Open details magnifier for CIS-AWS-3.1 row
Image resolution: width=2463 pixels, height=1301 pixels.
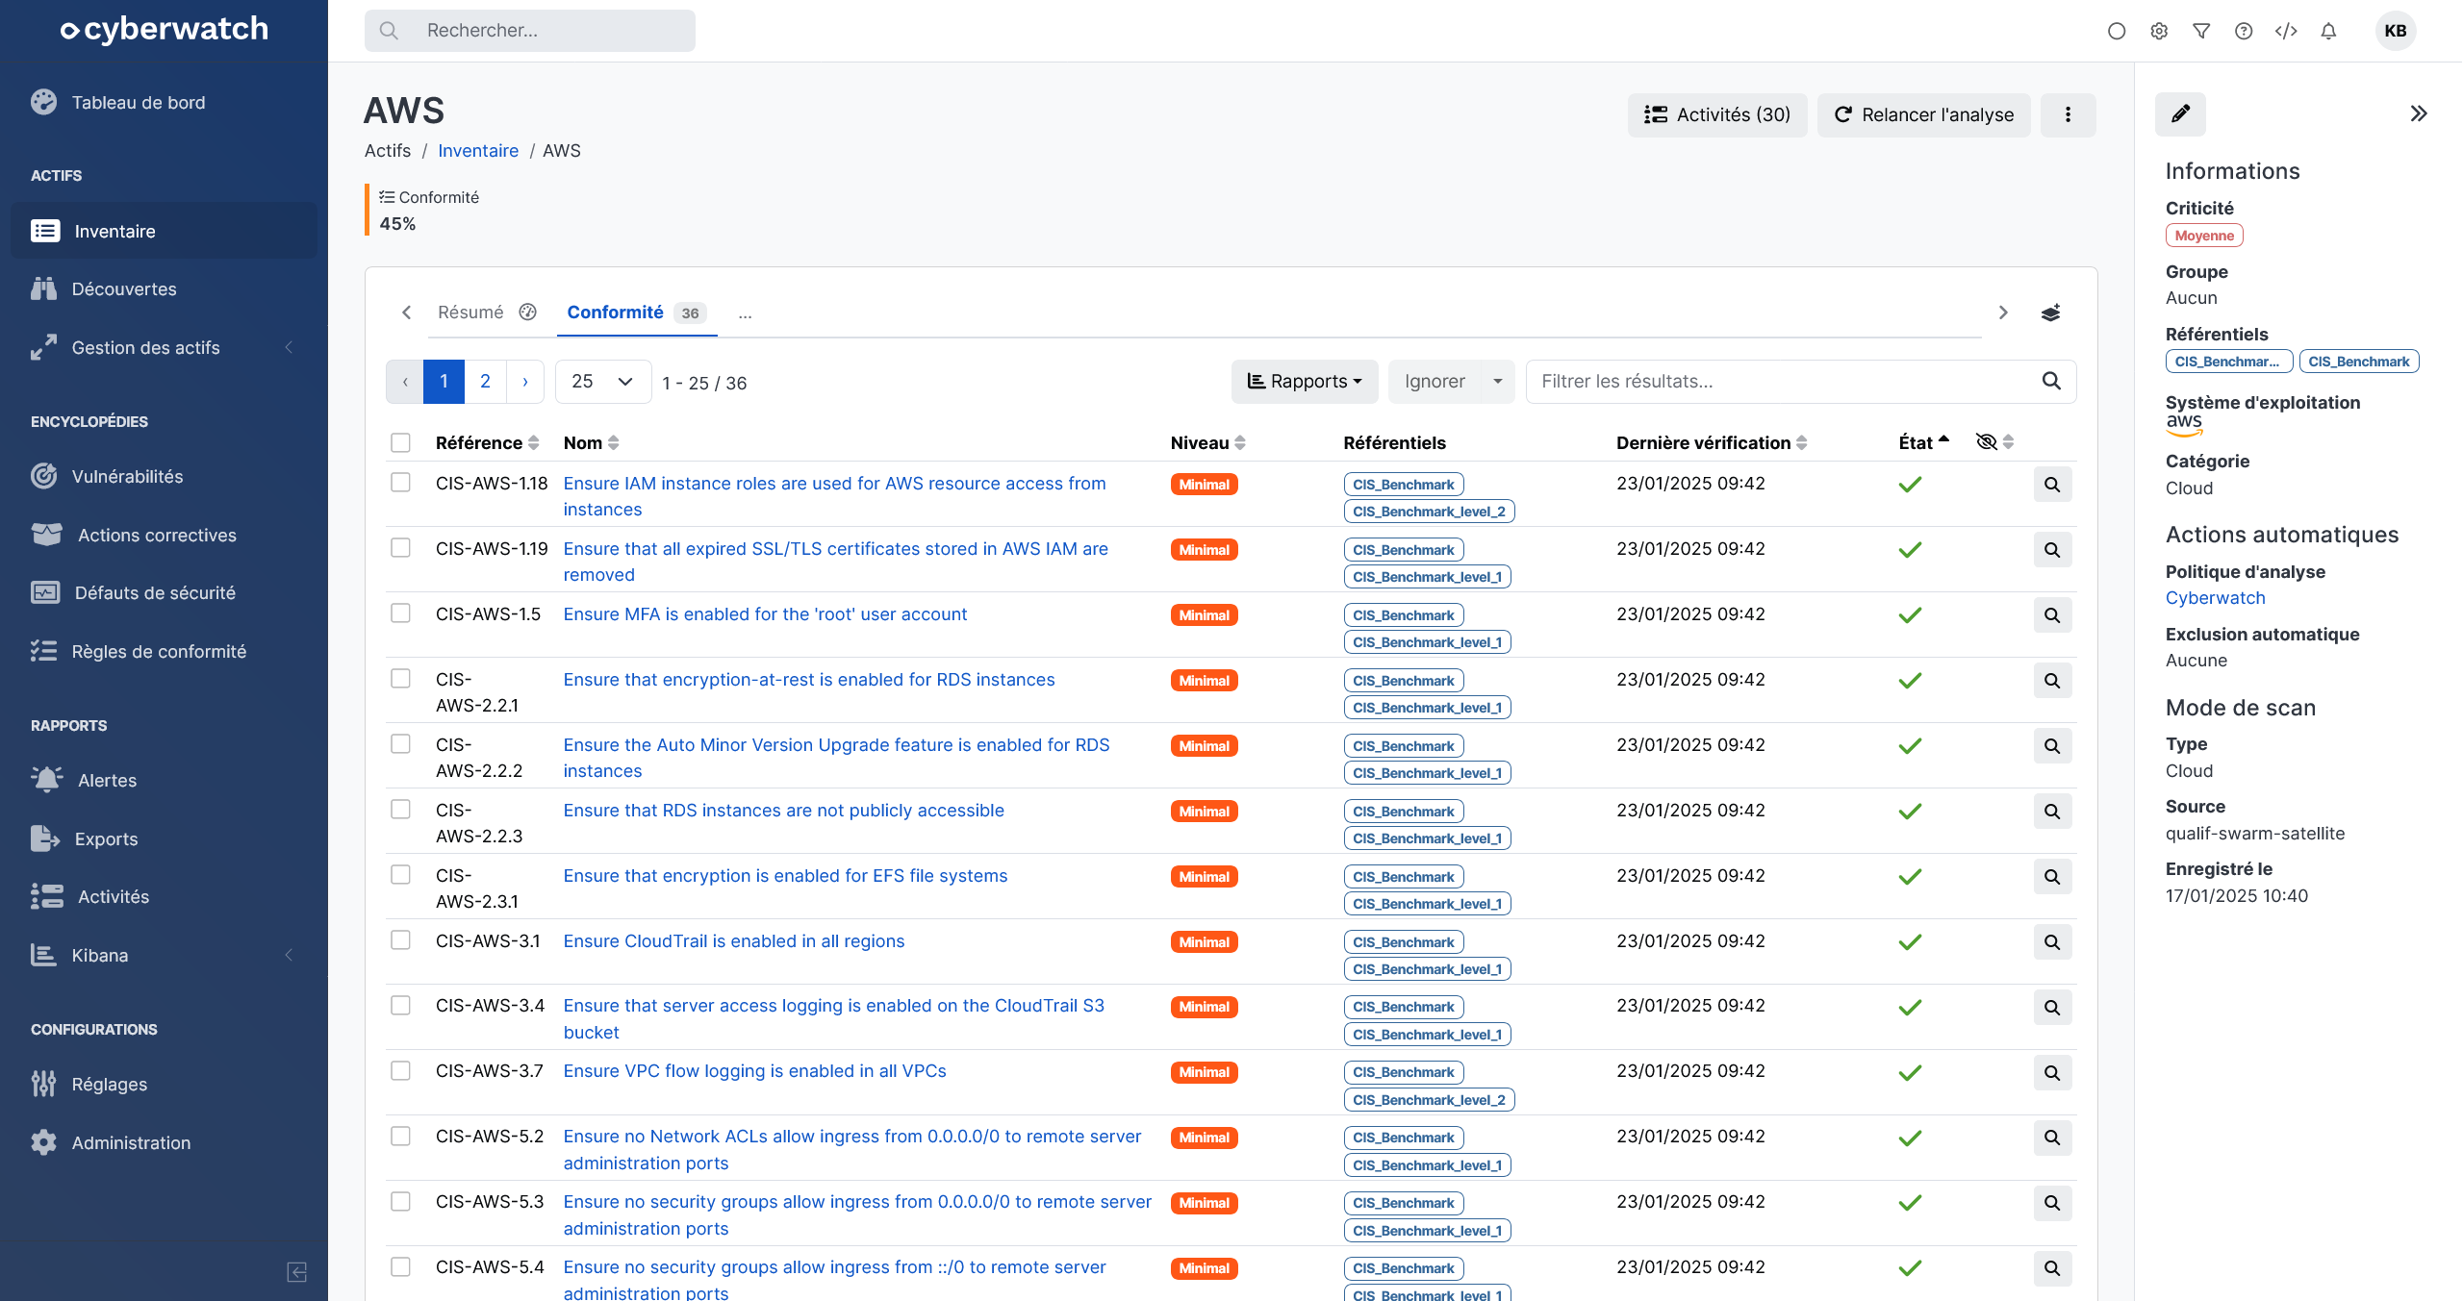[2052, 942]
